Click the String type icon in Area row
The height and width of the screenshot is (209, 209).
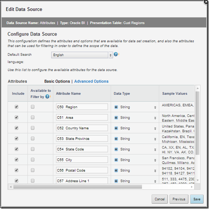(x=116, y=118)
